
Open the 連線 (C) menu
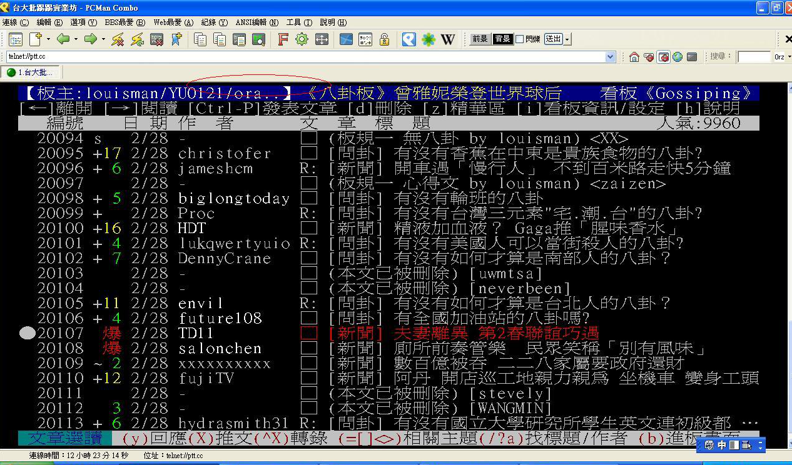15,22
